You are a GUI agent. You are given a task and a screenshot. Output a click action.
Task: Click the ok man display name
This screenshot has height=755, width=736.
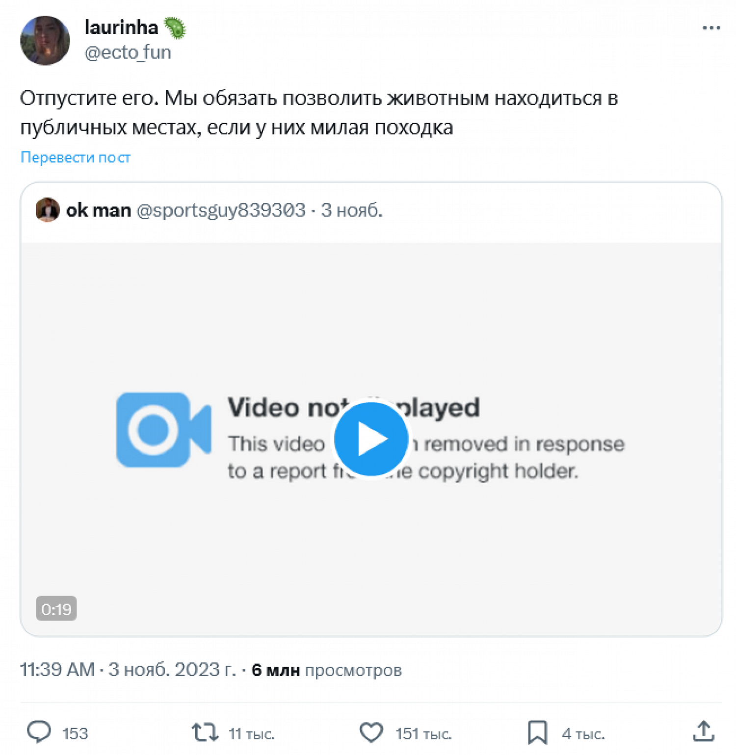(x=99, y=210)
